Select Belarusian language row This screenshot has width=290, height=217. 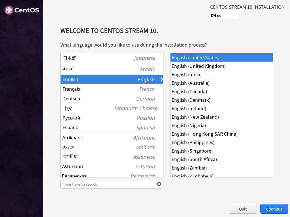pos(112,174)
